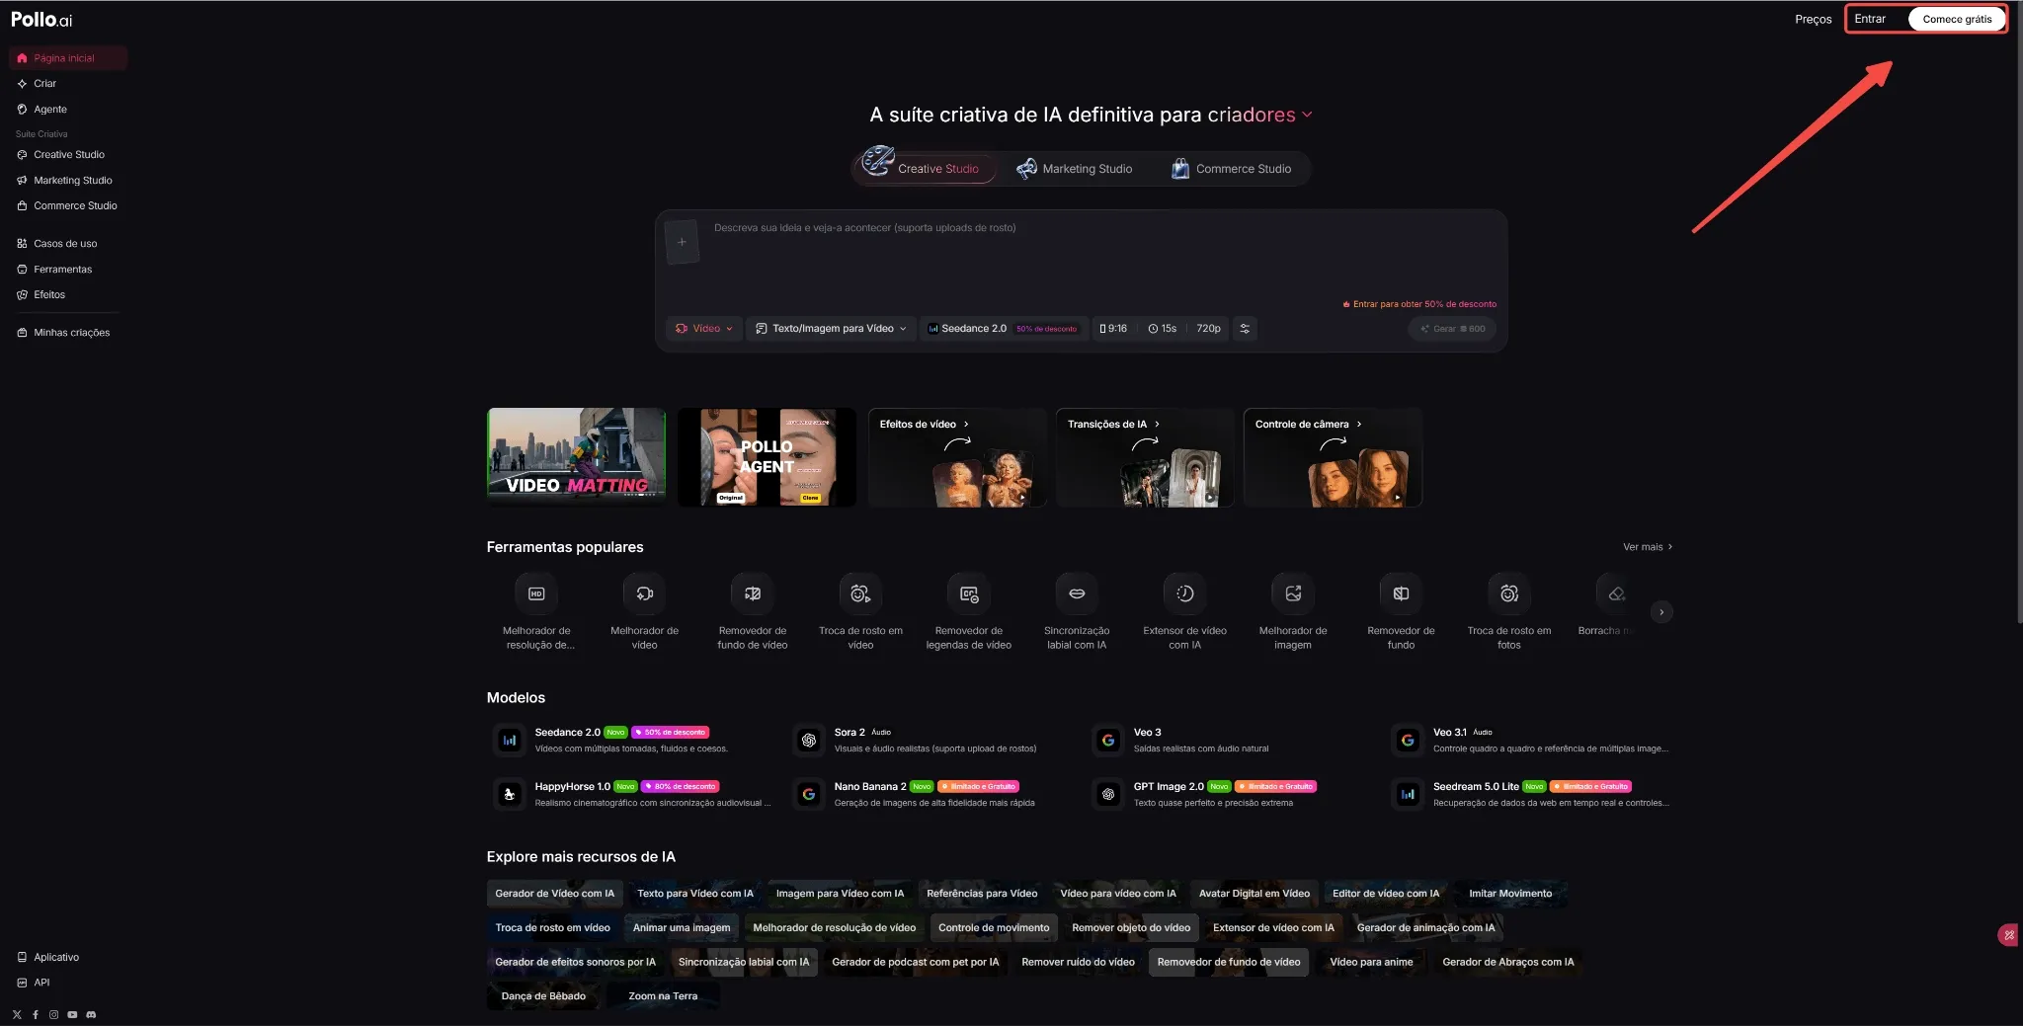Screen dimensions: 2023x1026
Task: Click Ver mais beside Ferramentas populares
Action: coord(1648,547)
